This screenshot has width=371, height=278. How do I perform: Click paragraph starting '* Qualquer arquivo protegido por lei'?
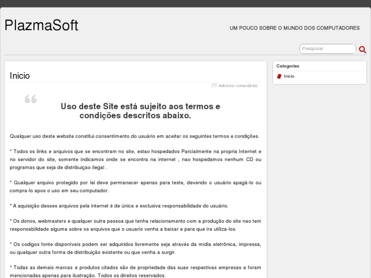pos(135,187)
